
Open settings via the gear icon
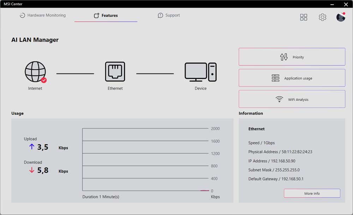click(x=322, y=17)
